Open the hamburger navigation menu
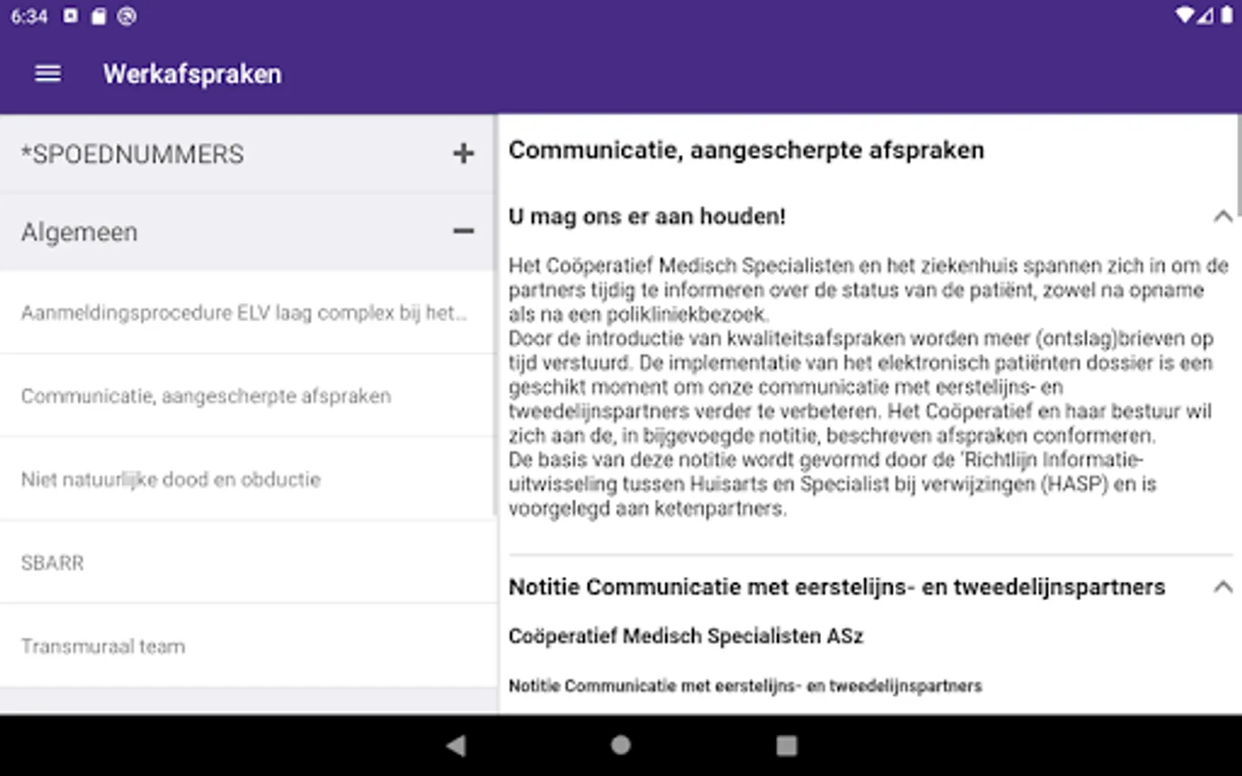Viewport: 1242px width, 776px height. (47, 74)
